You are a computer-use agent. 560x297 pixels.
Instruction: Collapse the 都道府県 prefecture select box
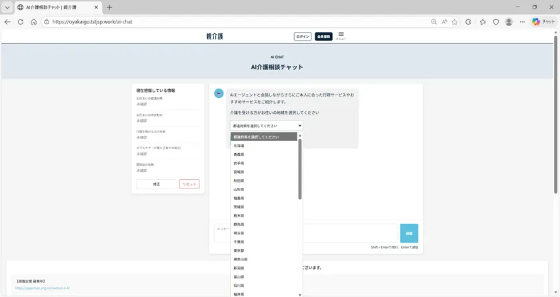point(266,125)
